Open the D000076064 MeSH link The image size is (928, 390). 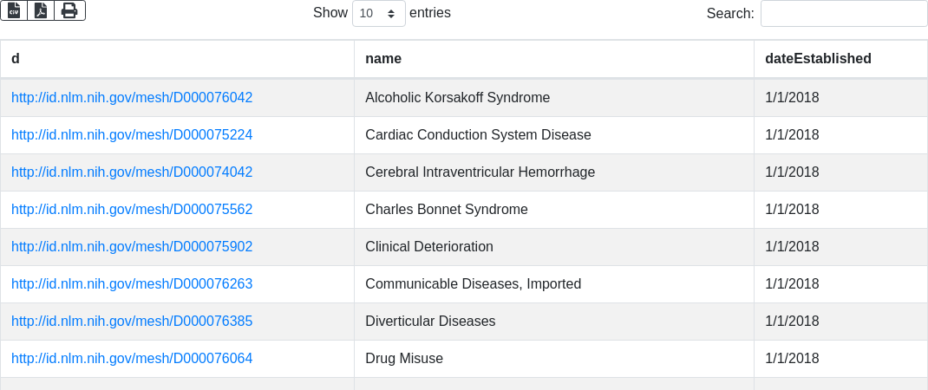[132, 359]
